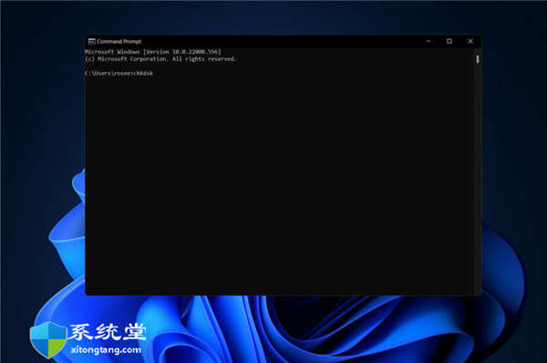Close the Command Prompt window
The height and width of the screenshot is (363, 547).
(x=470, y=41)
